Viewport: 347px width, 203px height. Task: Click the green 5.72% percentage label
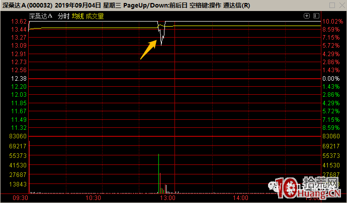(x=331, y=111)
